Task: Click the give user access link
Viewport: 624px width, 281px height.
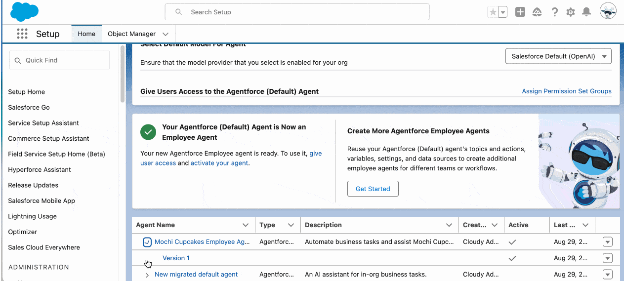Action: pyautogui.click(x=231, y=158)
